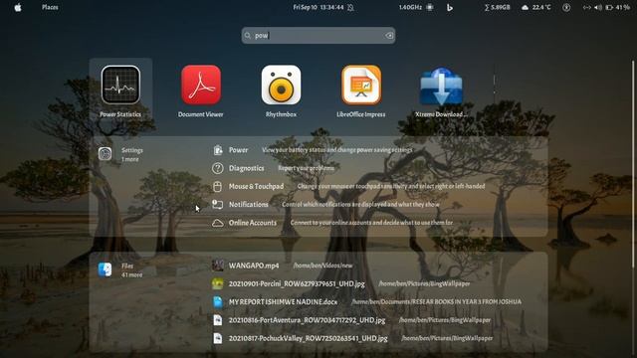
Task: Clear the search field text
Action: click(389, 36)
